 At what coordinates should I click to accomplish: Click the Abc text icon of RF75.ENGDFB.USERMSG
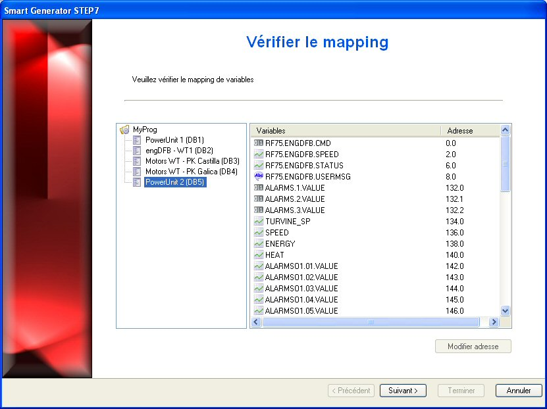click(259, 176)
